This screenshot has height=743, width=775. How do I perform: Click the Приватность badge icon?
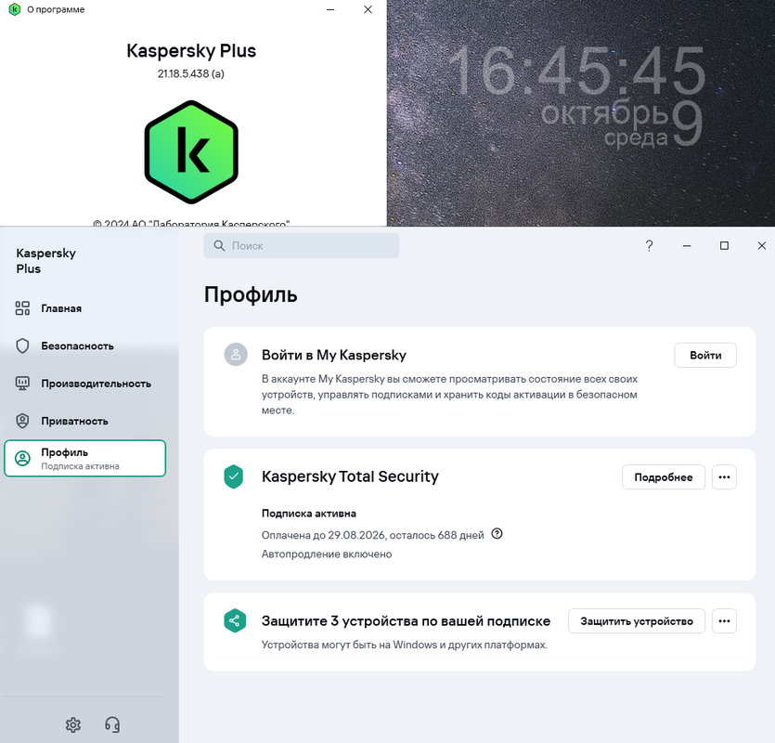22,421
